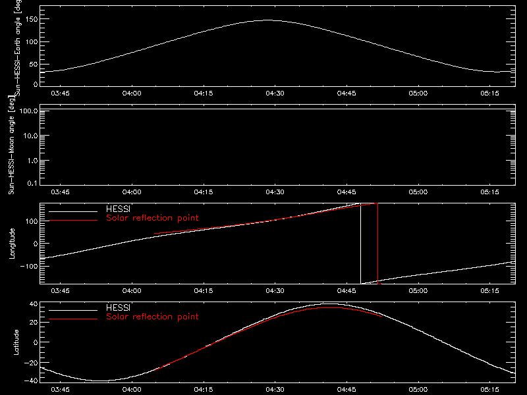Click 03:45 time label under Earth angle plot
This screenshot has height=395, width=527.
(x=60, y=93)
